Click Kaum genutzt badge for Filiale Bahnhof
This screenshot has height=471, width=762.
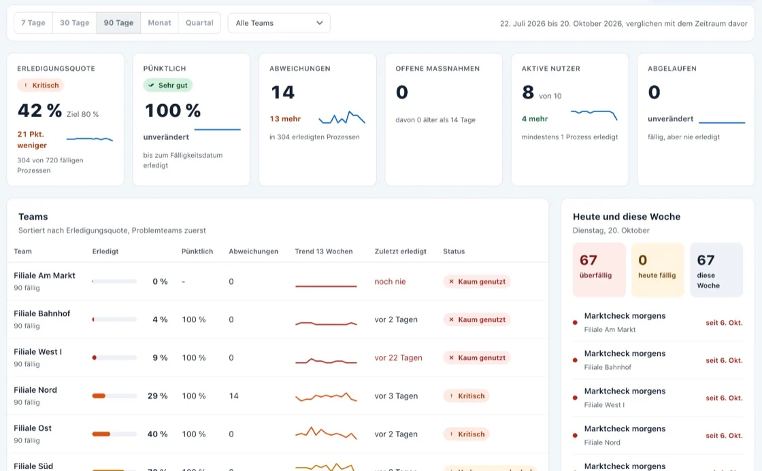[x=477, y=319]
